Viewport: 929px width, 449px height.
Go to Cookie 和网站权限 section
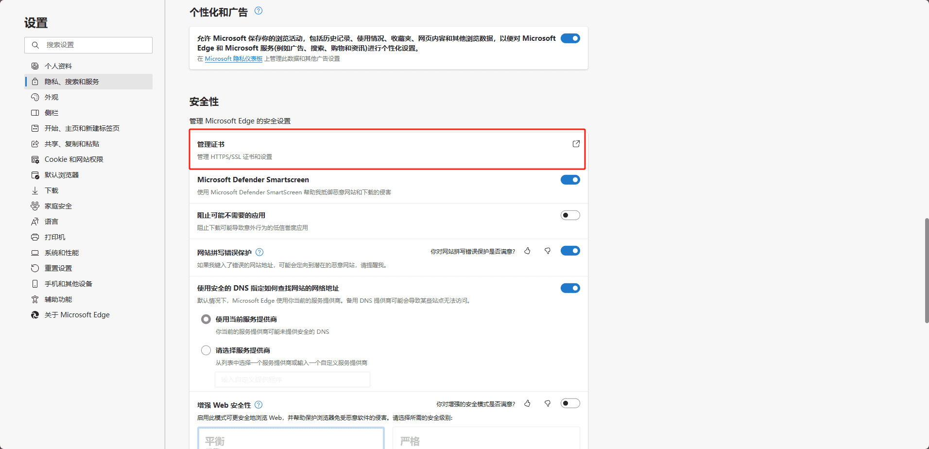tap(88, 159)
